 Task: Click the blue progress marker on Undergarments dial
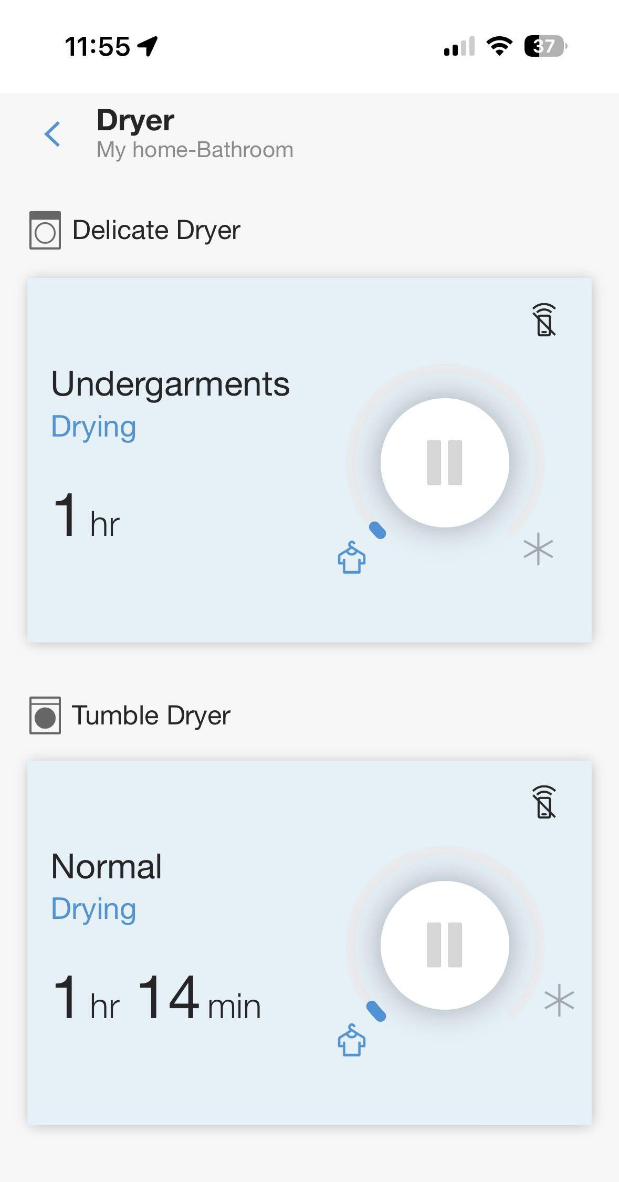tap(378, 531)
